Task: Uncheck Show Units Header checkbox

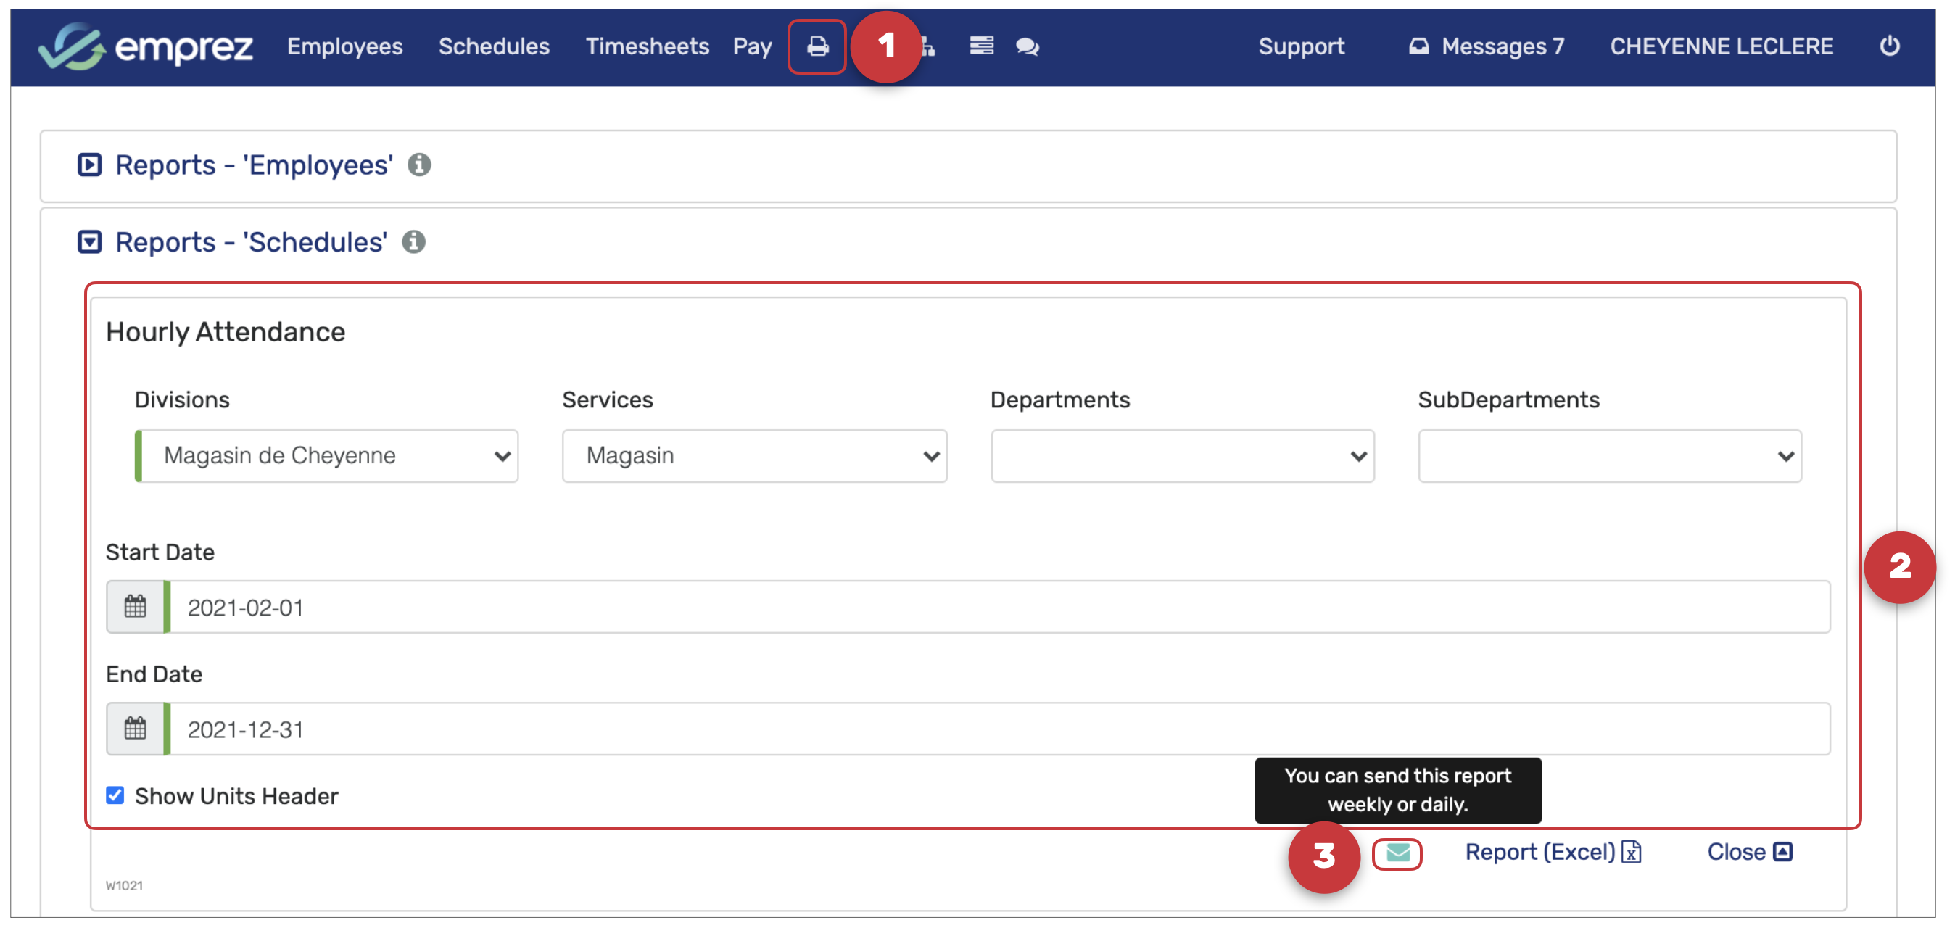Action: pos(115,795)
